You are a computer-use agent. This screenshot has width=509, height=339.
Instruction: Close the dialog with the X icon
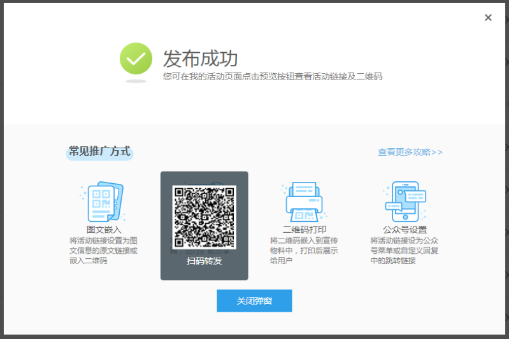coord(488,18)
